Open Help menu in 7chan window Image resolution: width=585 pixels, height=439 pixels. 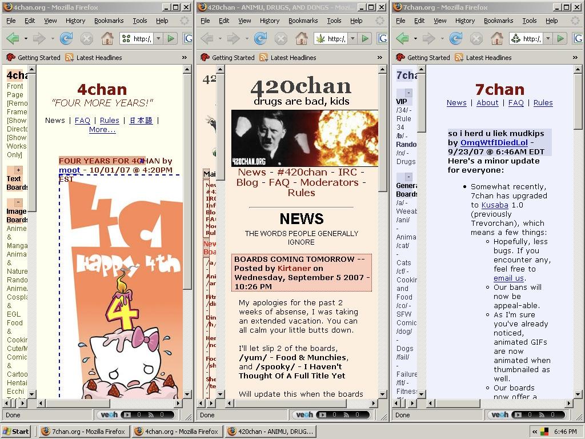click(551, 21)
